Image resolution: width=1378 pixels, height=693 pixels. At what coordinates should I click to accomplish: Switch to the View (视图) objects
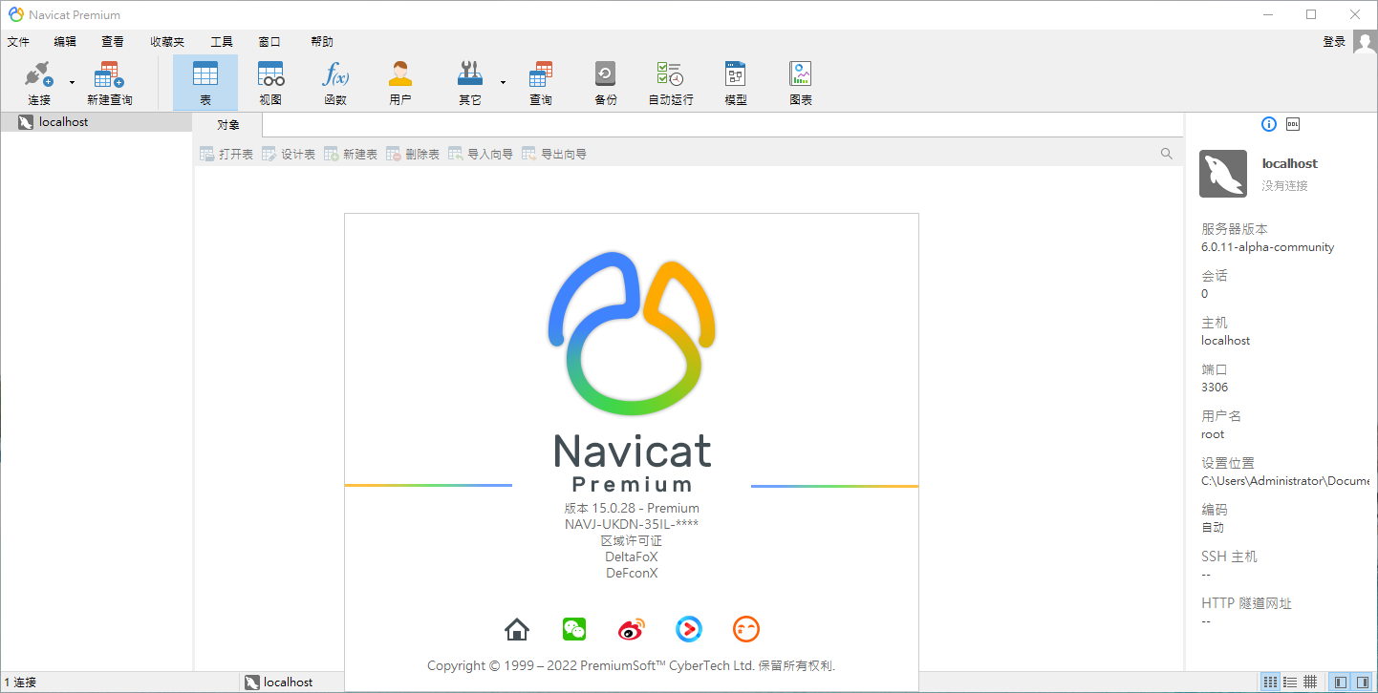(x=270, y=82)
